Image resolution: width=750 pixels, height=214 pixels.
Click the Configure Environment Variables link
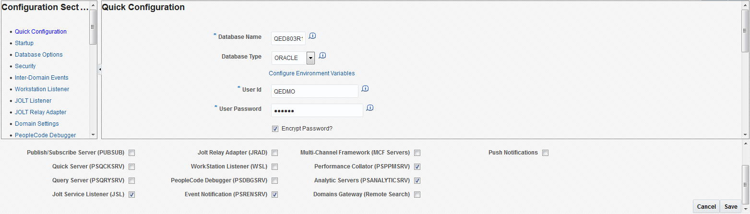(x=312, y=73)
